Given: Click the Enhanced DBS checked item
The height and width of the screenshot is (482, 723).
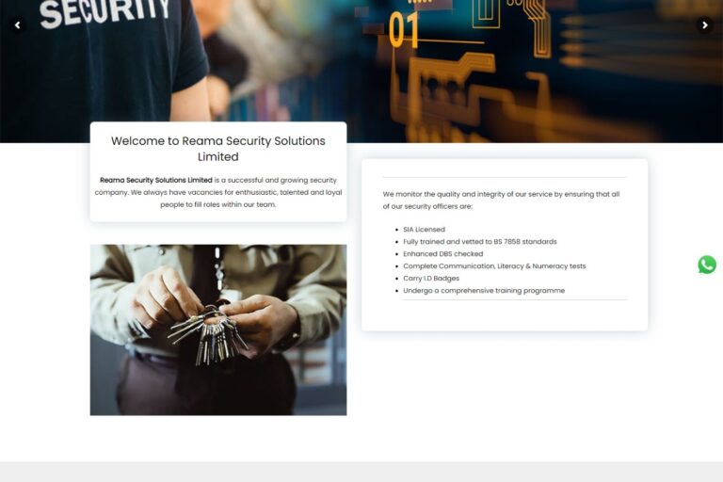Looking at the screenshot, I should pyautogui.click(x=443, y=253).
